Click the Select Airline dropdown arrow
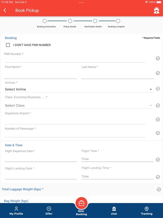 pyautogui.click(x=151, y=89)
